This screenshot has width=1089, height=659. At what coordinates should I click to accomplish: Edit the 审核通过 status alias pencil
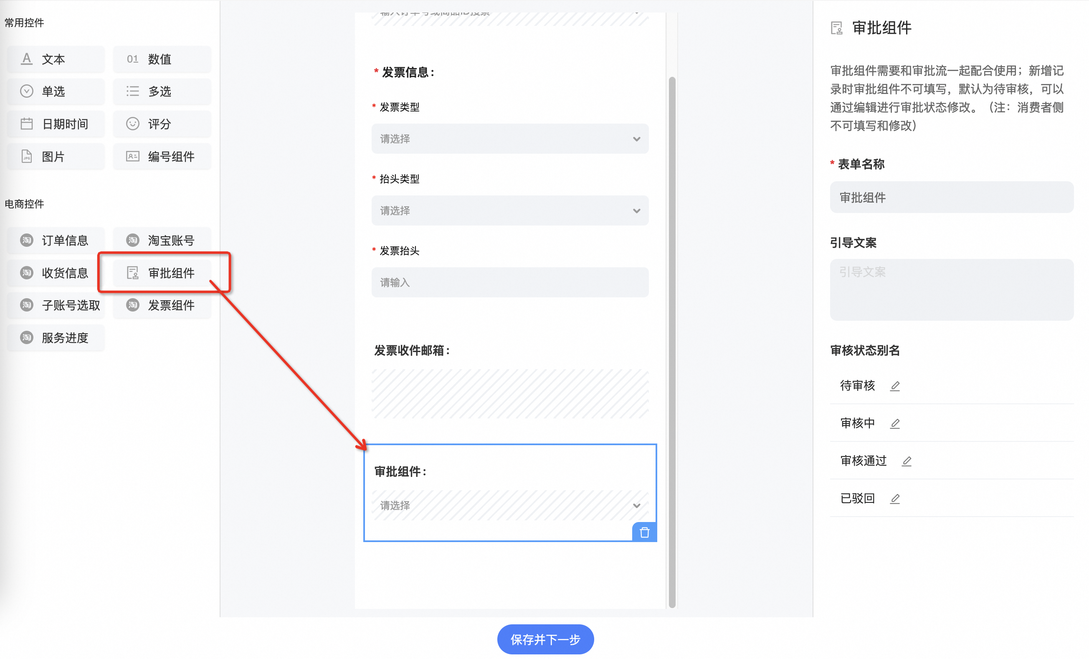point(906,461)
